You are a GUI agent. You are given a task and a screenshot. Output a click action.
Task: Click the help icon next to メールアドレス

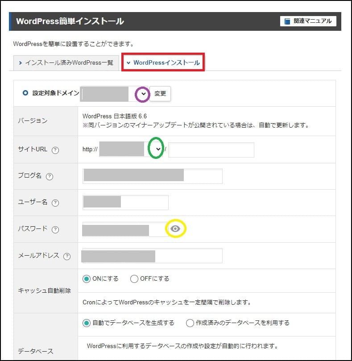[x=67, y=256]
